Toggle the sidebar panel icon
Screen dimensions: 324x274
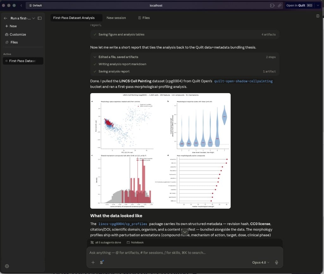click(40, 18)
